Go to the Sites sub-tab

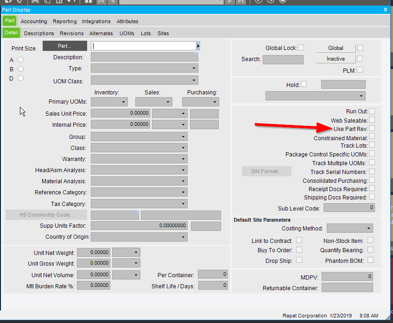point(163,33)
